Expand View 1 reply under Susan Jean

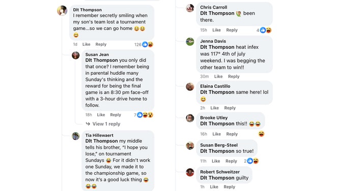tap(103, 124)
